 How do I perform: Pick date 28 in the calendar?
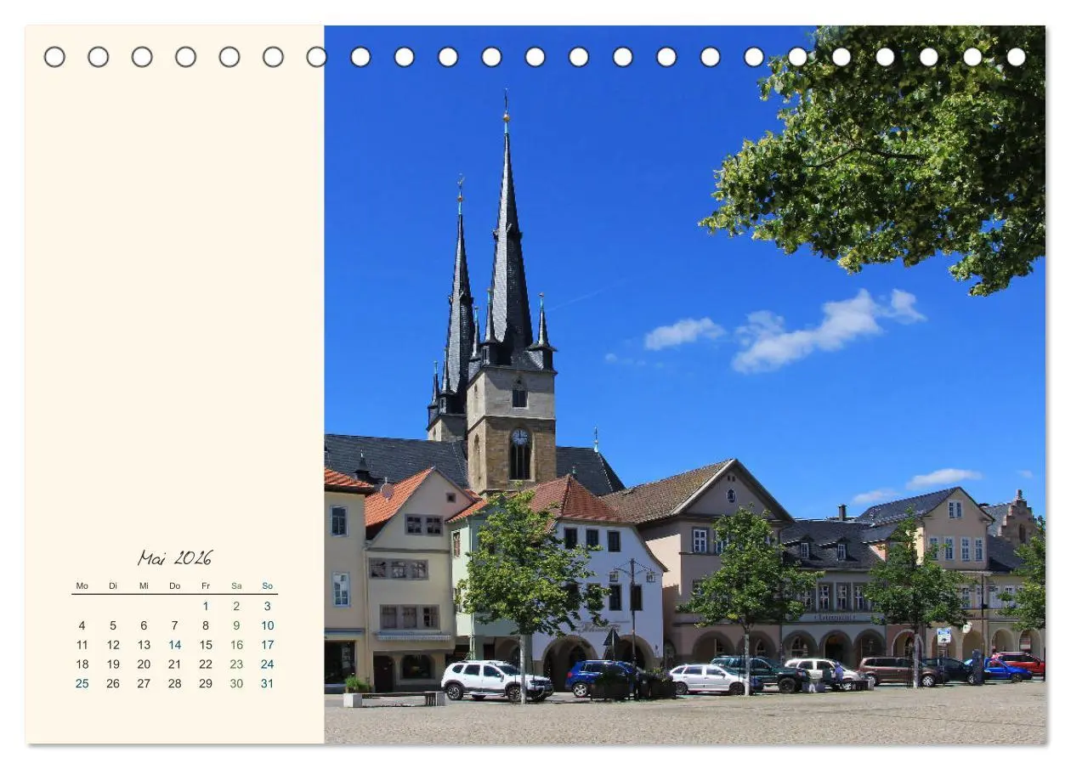[x=174, y=683]
